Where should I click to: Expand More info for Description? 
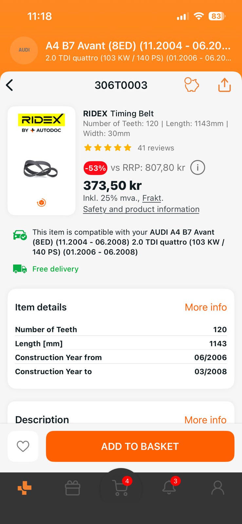tap(205, 420)
